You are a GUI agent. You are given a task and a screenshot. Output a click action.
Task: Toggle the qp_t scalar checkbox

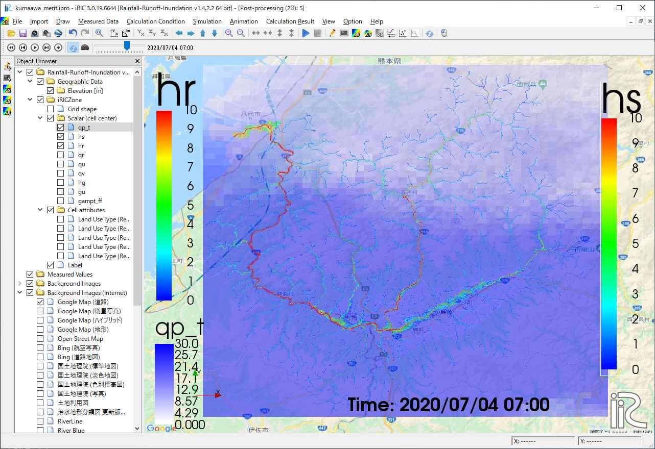(61, 128)
